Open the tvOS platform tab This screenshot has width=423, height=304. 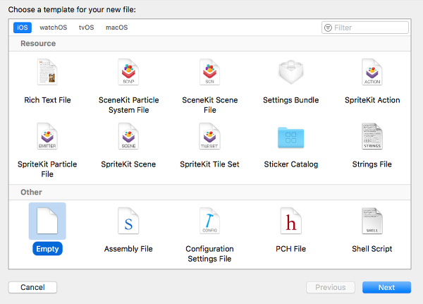(x=86, y=28)
